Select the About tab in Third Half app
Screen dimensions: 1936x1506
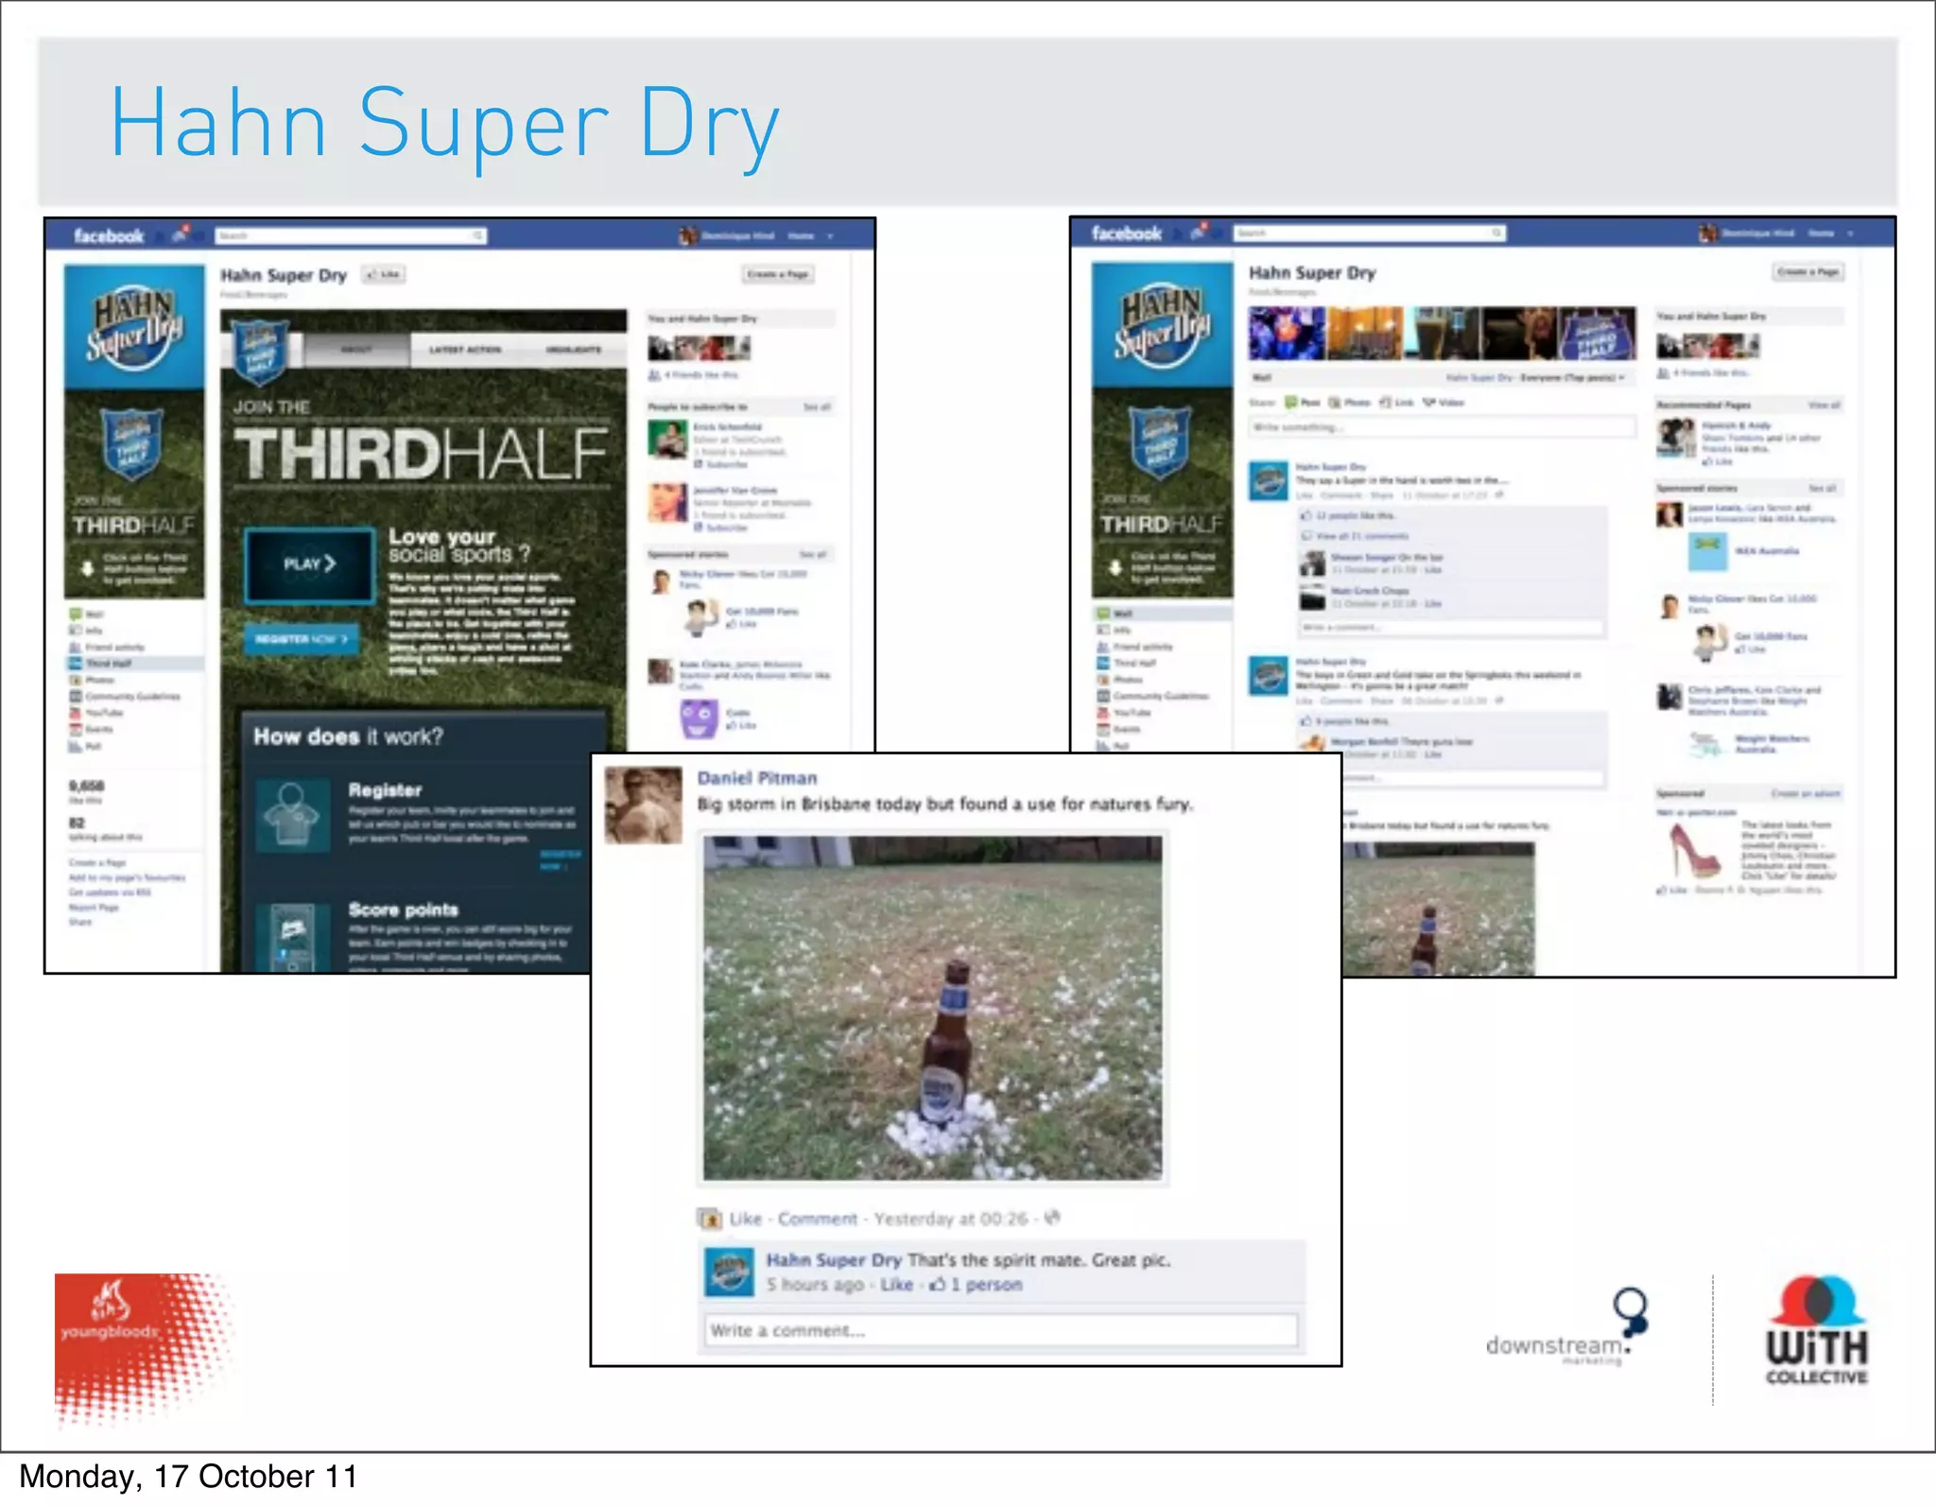pos(356,350)
